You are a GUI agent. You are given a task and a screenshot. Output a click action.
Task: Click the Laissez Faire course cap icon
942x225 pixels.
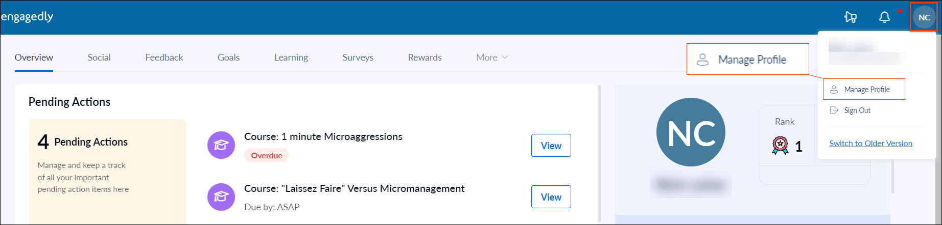(221, 196)
